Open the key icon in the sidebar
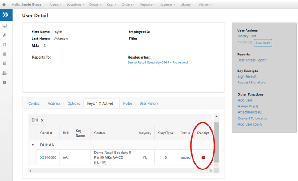This screenshot has width=298, height=181. pyautogui.click(x=4, y=35)
